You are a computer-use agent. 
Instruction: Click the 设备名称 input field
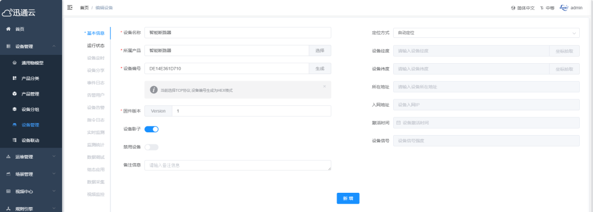tap(238, 32)
